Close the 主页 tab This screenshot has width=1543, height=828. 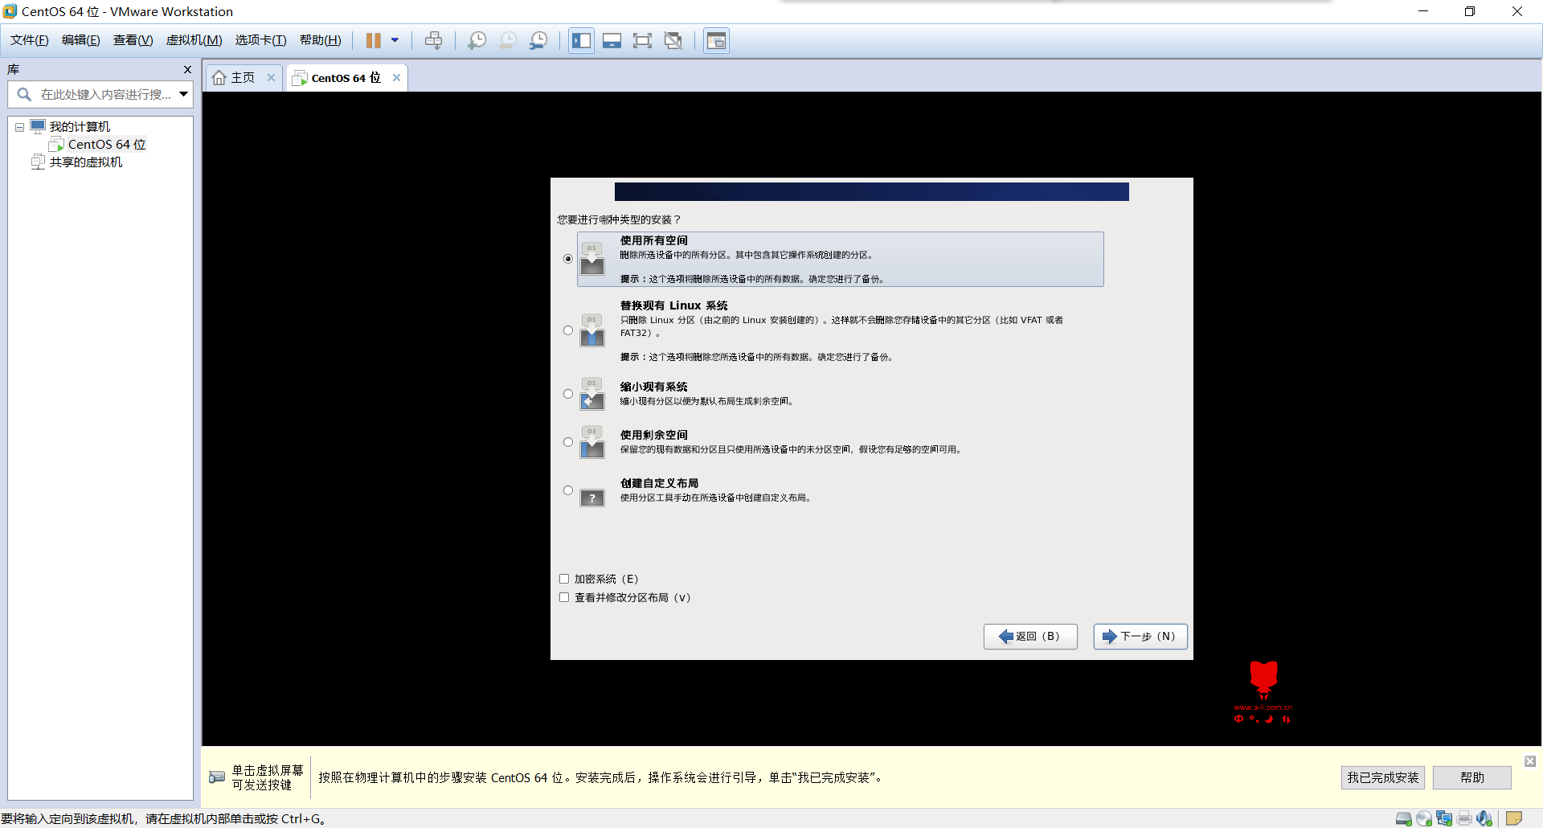(272, 78)
